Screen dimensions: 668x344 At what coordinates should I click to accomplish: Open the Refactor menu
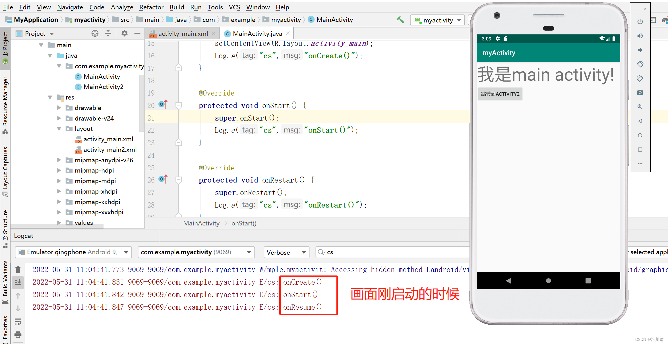coord(151,7)
